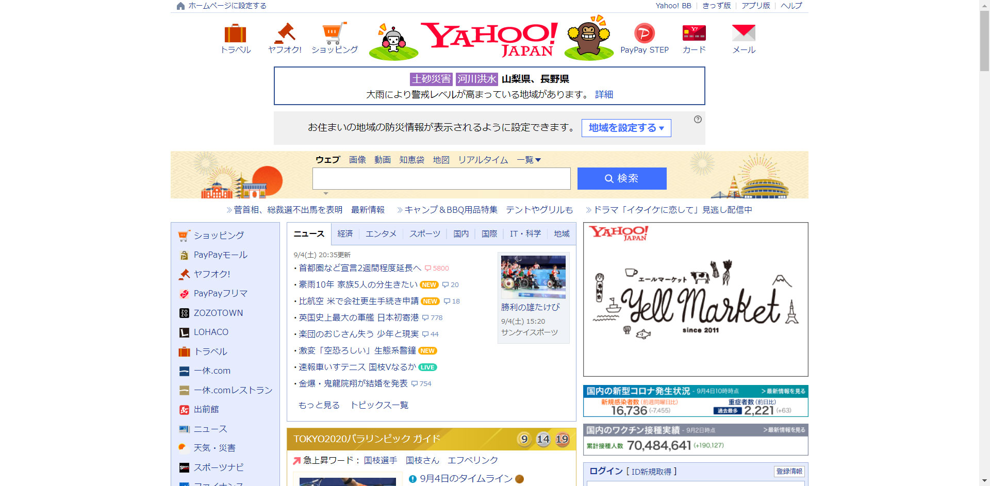Click the sidebar PayPayフリマ icon

184,294
